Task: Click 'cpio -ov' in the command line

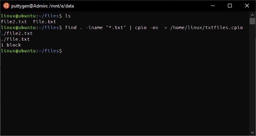Action: [x=147, y=28]
